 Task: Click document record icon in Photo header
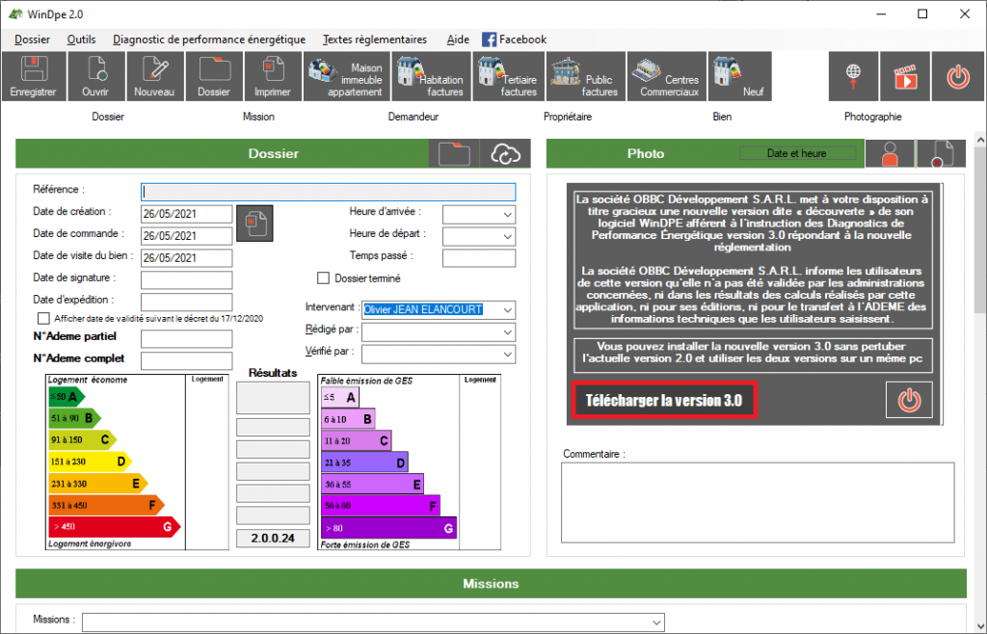coord(941,153)
